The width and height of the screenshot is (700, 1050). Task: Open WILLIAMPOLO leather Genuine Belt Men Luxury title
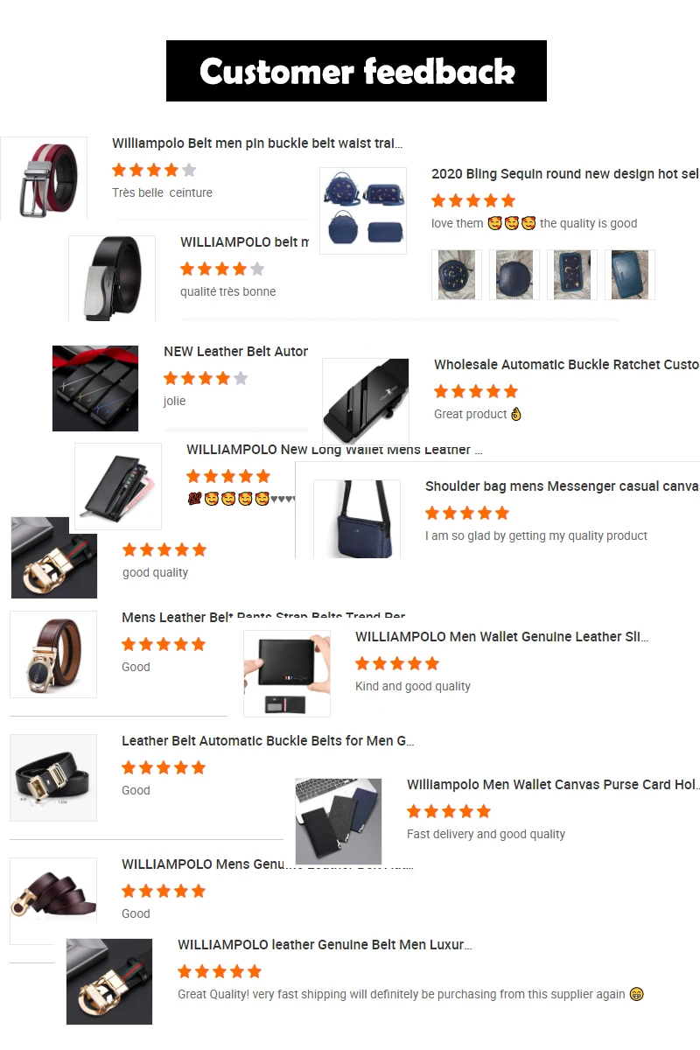point(325,945)
